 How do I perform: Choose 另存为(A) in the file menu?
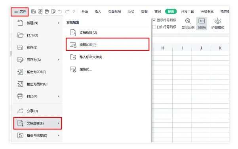click(x=38, y=60)
